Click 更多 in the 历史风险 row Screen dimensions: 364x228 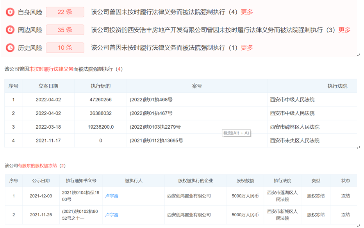click(247, 48)
